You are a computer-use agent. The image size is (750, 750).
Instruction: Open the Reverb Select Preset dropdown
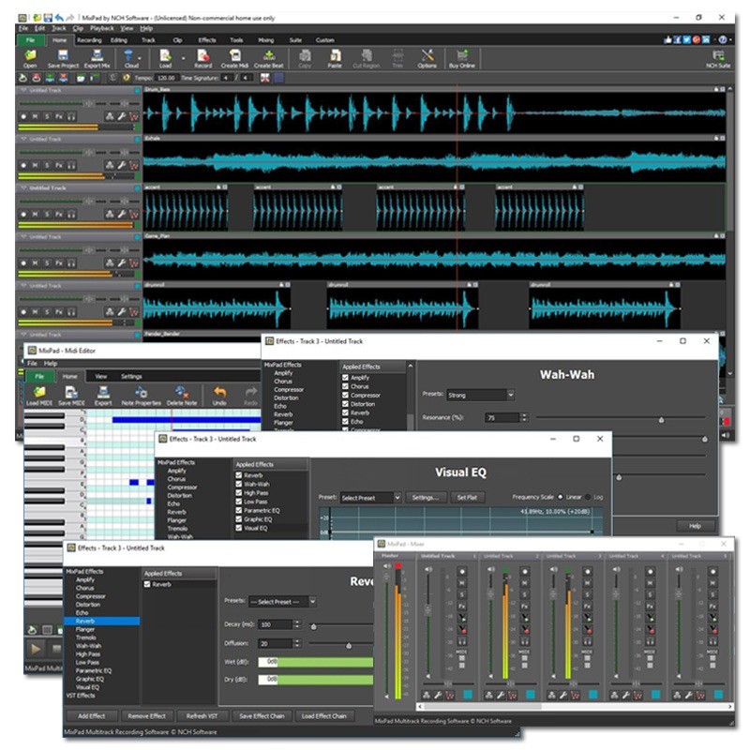pos(282,602)
